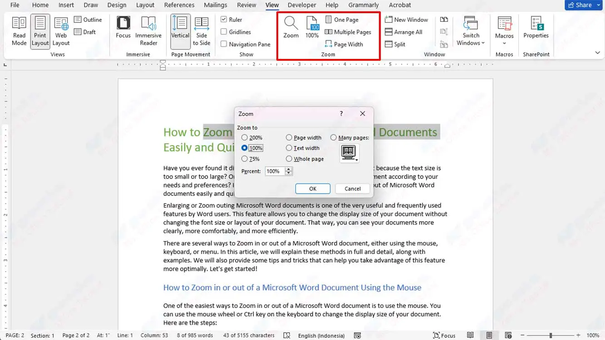
Task: Select Vertical page movement
Action: point(180,31)
